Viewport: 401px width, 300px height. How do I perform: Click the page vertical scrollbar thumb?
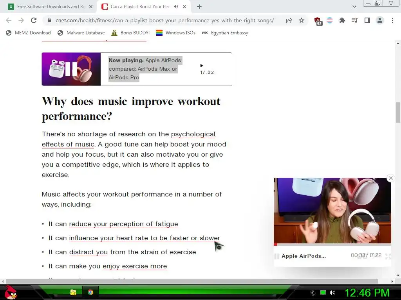pyautogui.click(x=398, y=112)
